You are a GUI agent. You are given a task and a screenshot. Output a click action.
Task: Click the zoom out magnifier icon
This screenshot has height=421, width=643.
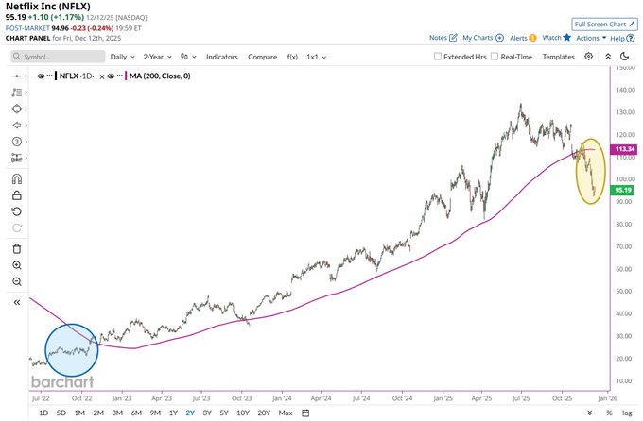click(x=17, y=281)
